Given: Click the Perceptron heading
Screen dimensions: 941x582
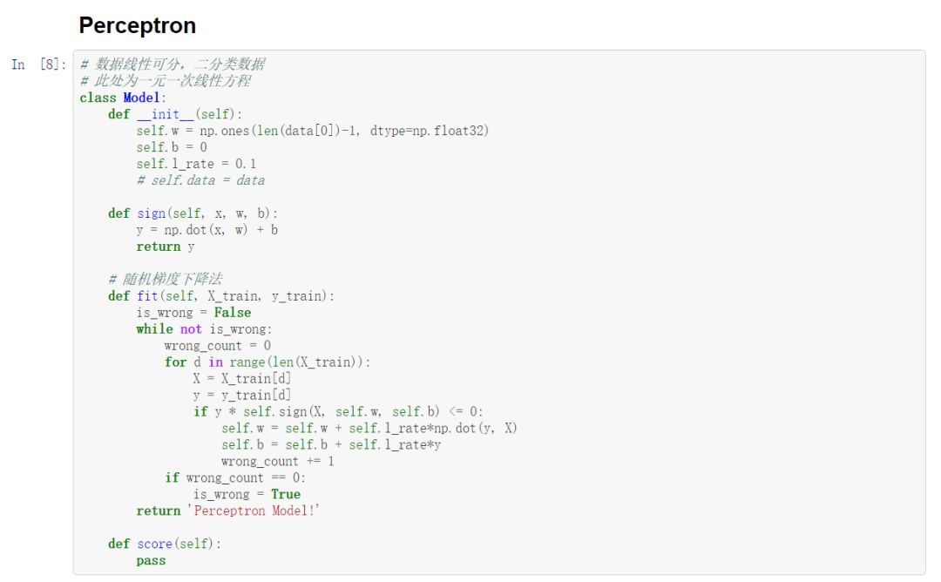Looking at the screenshot, I should pos(138,26).
